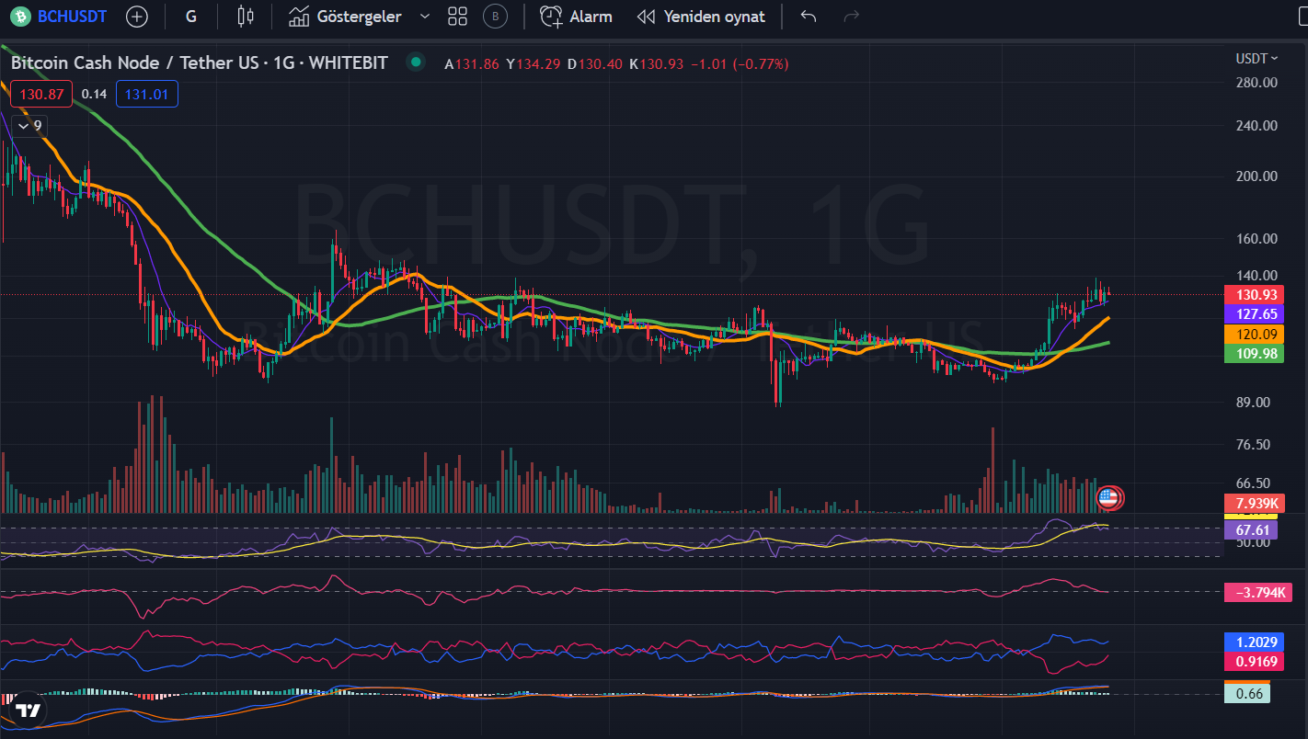Expand the collapsed 9 indicators legend
1308x739 pixels.
click(30, 126)
